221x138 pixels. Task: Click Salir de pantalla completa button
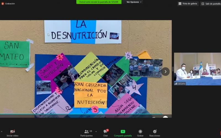tap(211, 4)
